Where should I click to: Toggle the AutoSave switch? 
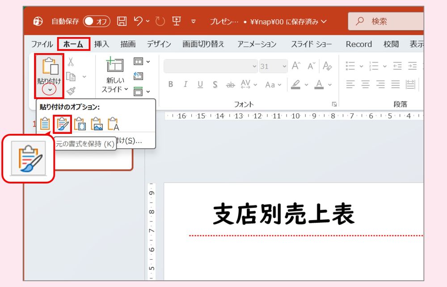[x=97, y=21]
